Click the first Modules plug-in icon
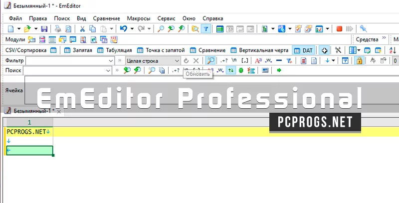The height and width of the screenshot is (203, 399). click(32, 39)
